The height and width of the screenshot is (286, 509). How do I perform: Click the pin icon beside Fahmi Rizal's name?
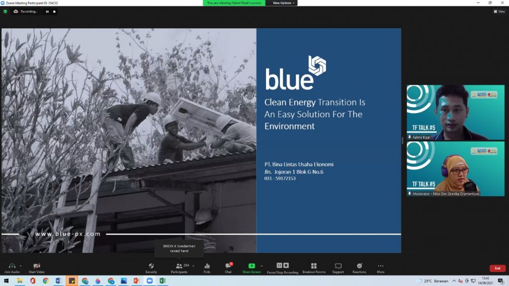(x=410, y=137)
